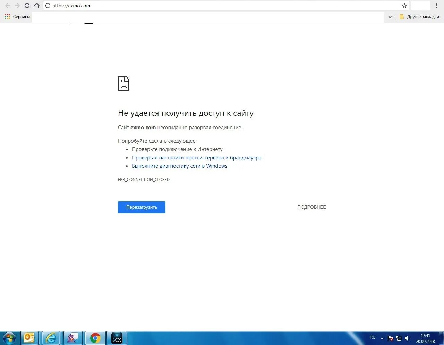444x345 pixels.
Task: Click the browser Back arrow
Action: click(8, 6)
